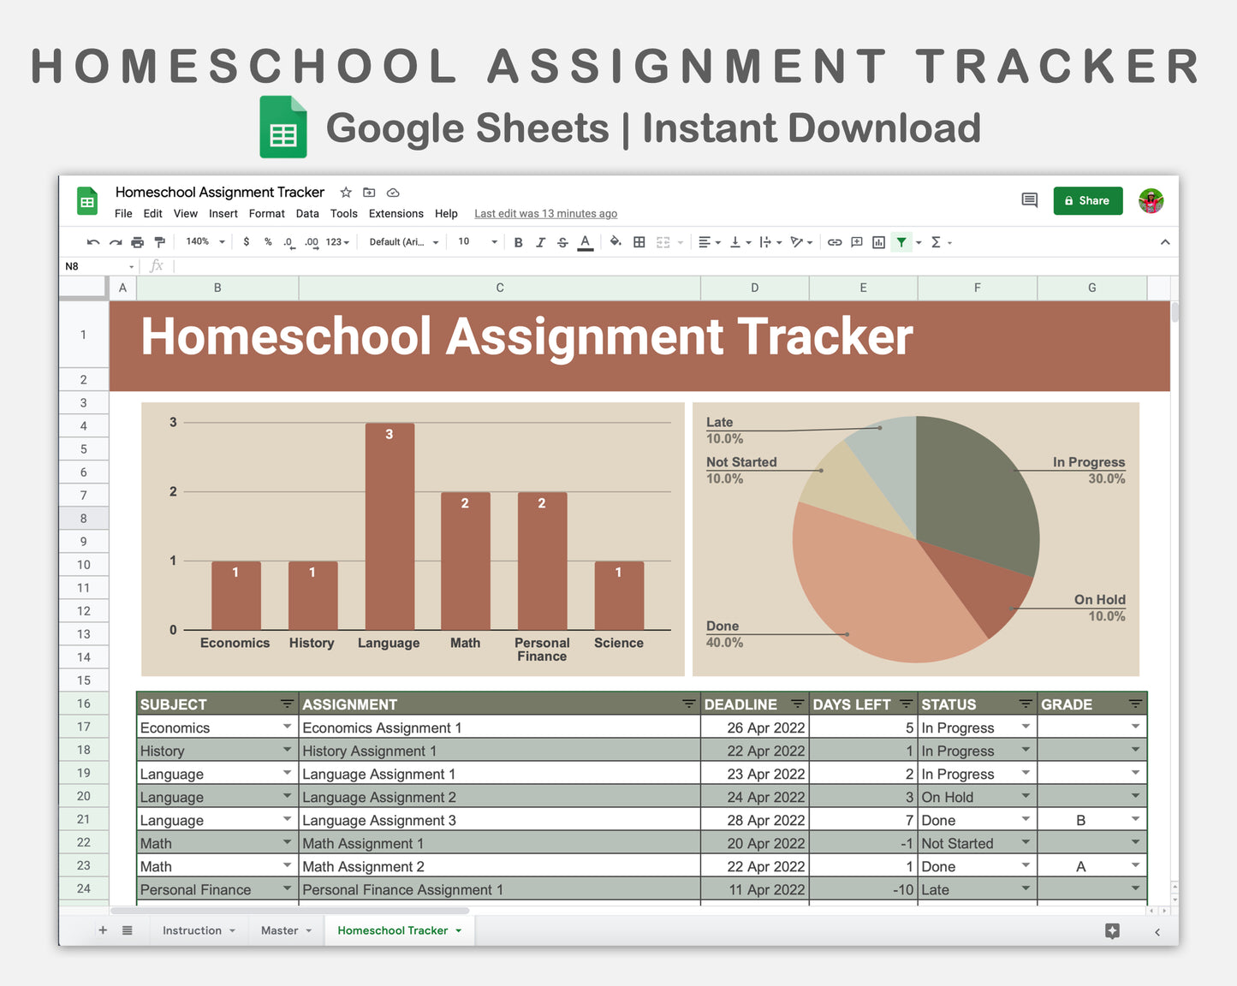
Task: Click the Share button
Action: (1087, 200)
